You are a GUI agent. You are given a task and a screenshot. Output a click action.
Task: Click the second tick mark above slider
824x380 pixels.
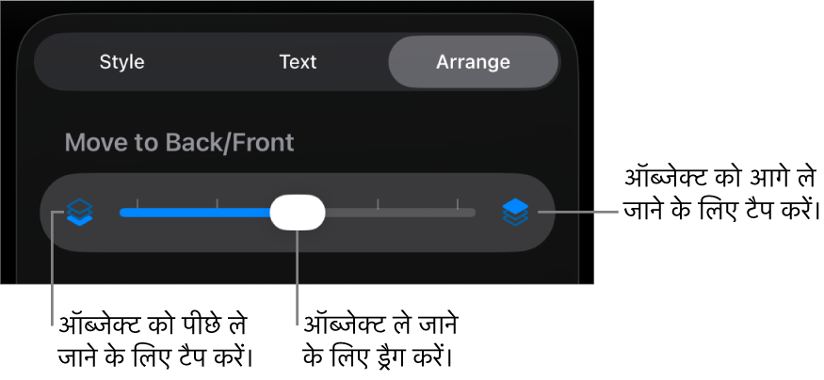(218, 203)
